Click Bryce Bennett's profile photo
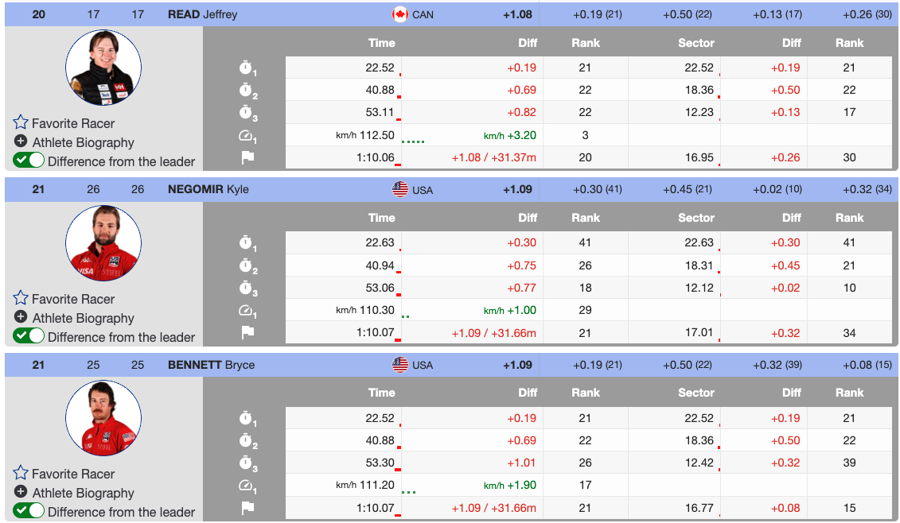This screenshot has width=900, height=523. click(x=103, y=418)
